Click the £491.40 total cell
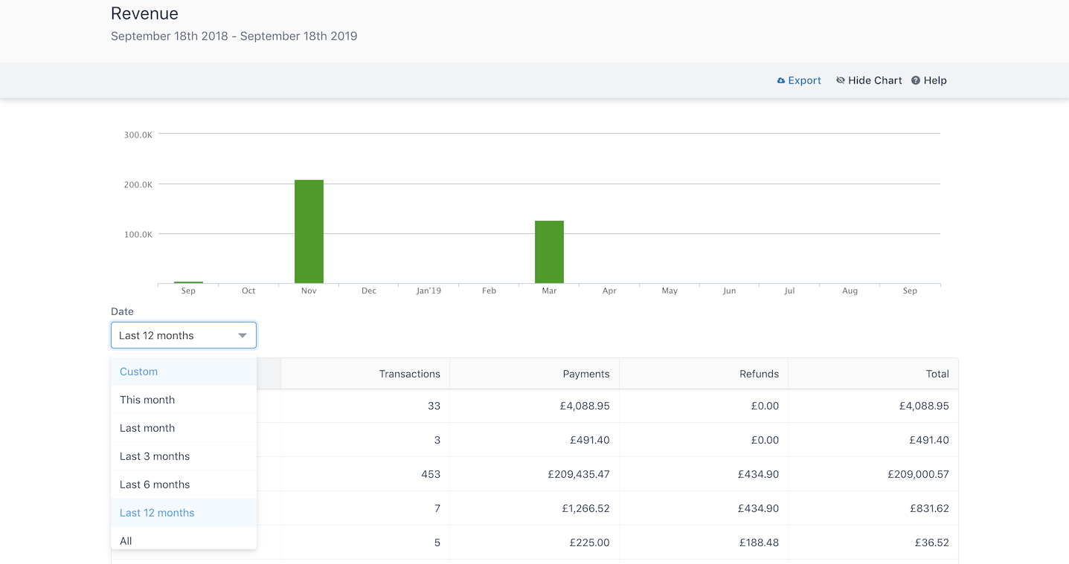Screen dimensions: 1069x564 tap(873, 440)
